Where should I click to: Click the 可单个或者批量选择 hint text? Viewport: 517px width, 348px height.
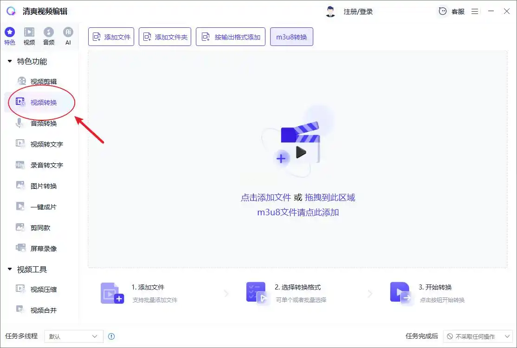coord(301,300)
